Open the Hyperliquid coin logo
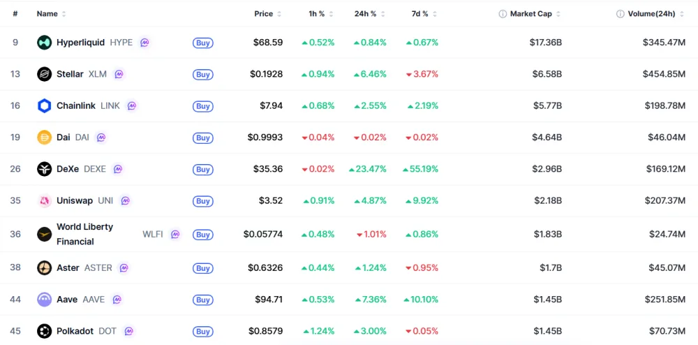Viewport: 698px width, 345px height. (x=45, y=43)
